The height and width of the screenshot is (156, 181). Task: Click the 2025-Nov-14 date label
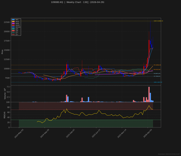122,134
